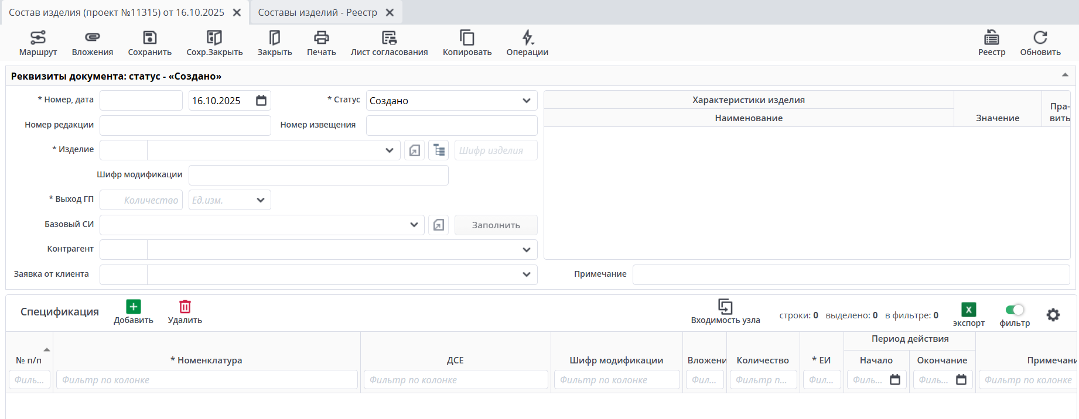Click the Вложения attachments paperclip icon

point(93,37)
